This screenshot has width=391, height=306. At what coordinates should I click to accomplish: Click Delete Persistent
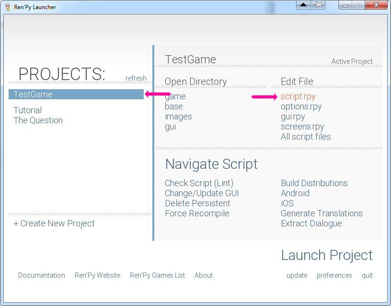point(197,203)
